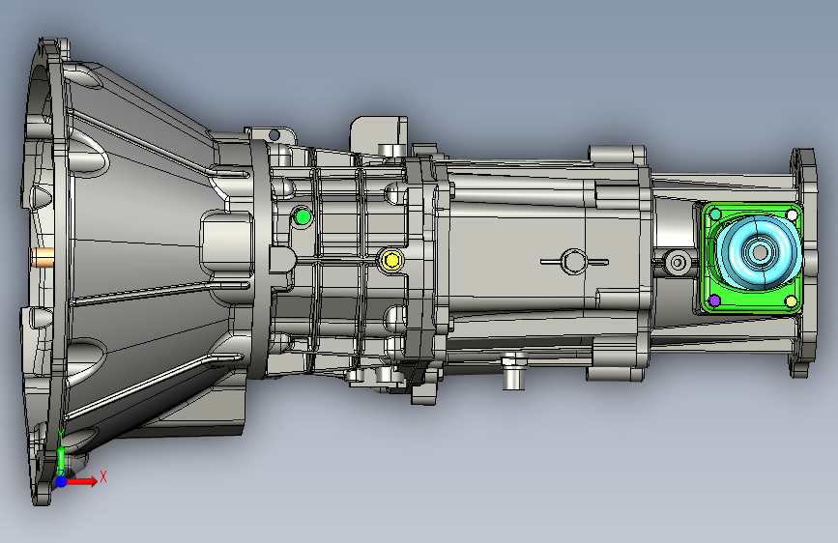Pick the cyan shifter boot
This screenshot has height=543, width=838.
pyautogui.click(x=759, y=252)
